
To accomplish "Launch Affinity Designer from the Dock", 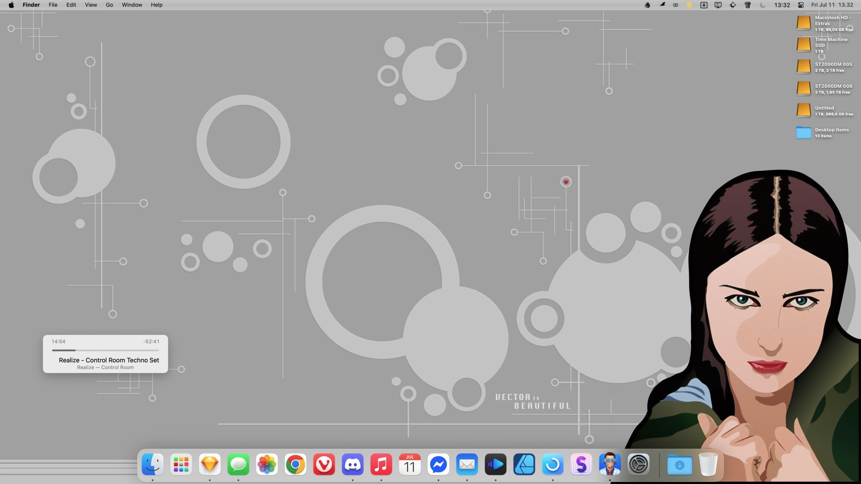I will pos(524,465).
